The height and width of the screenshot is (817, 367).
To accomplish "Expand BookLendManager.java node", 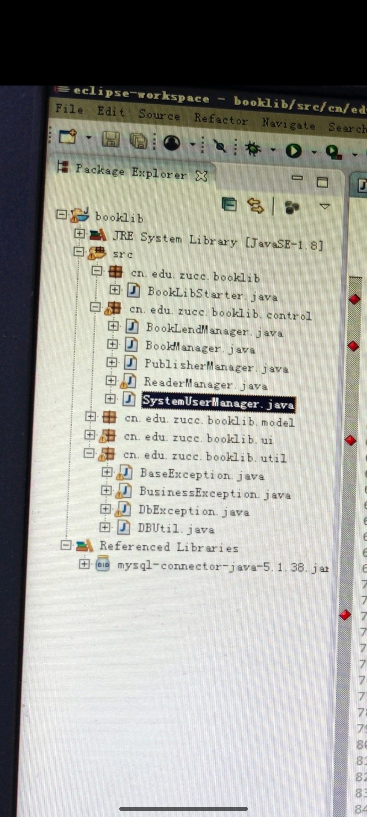I will click(x=113, y=326).
